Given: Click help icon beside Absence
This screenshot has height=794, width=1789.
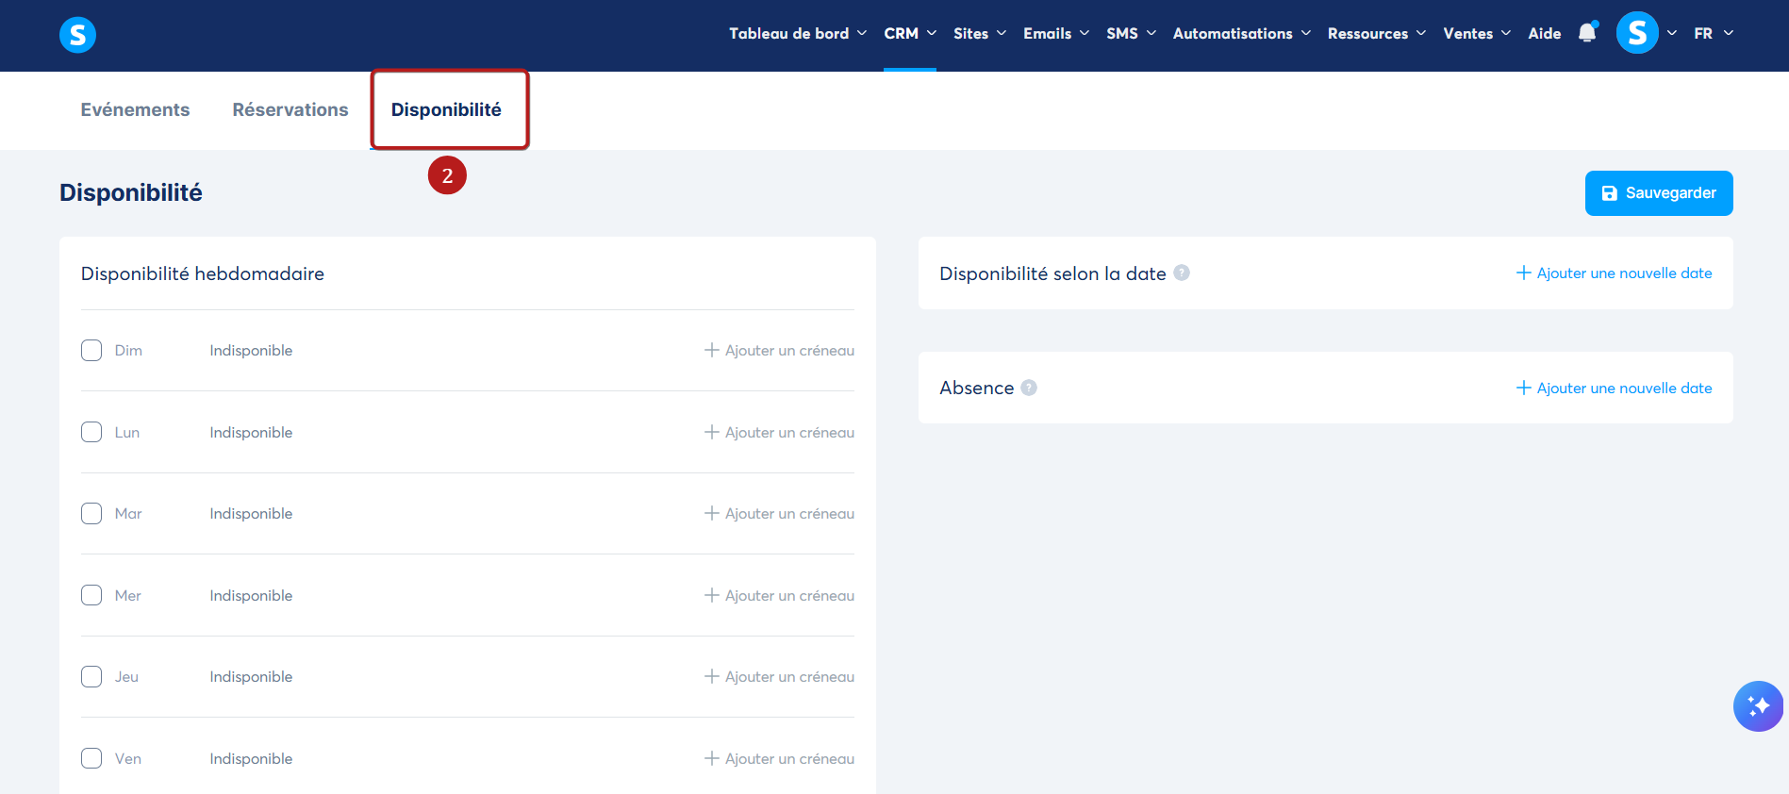Looking at the screenshot, I should point(1029,388).
